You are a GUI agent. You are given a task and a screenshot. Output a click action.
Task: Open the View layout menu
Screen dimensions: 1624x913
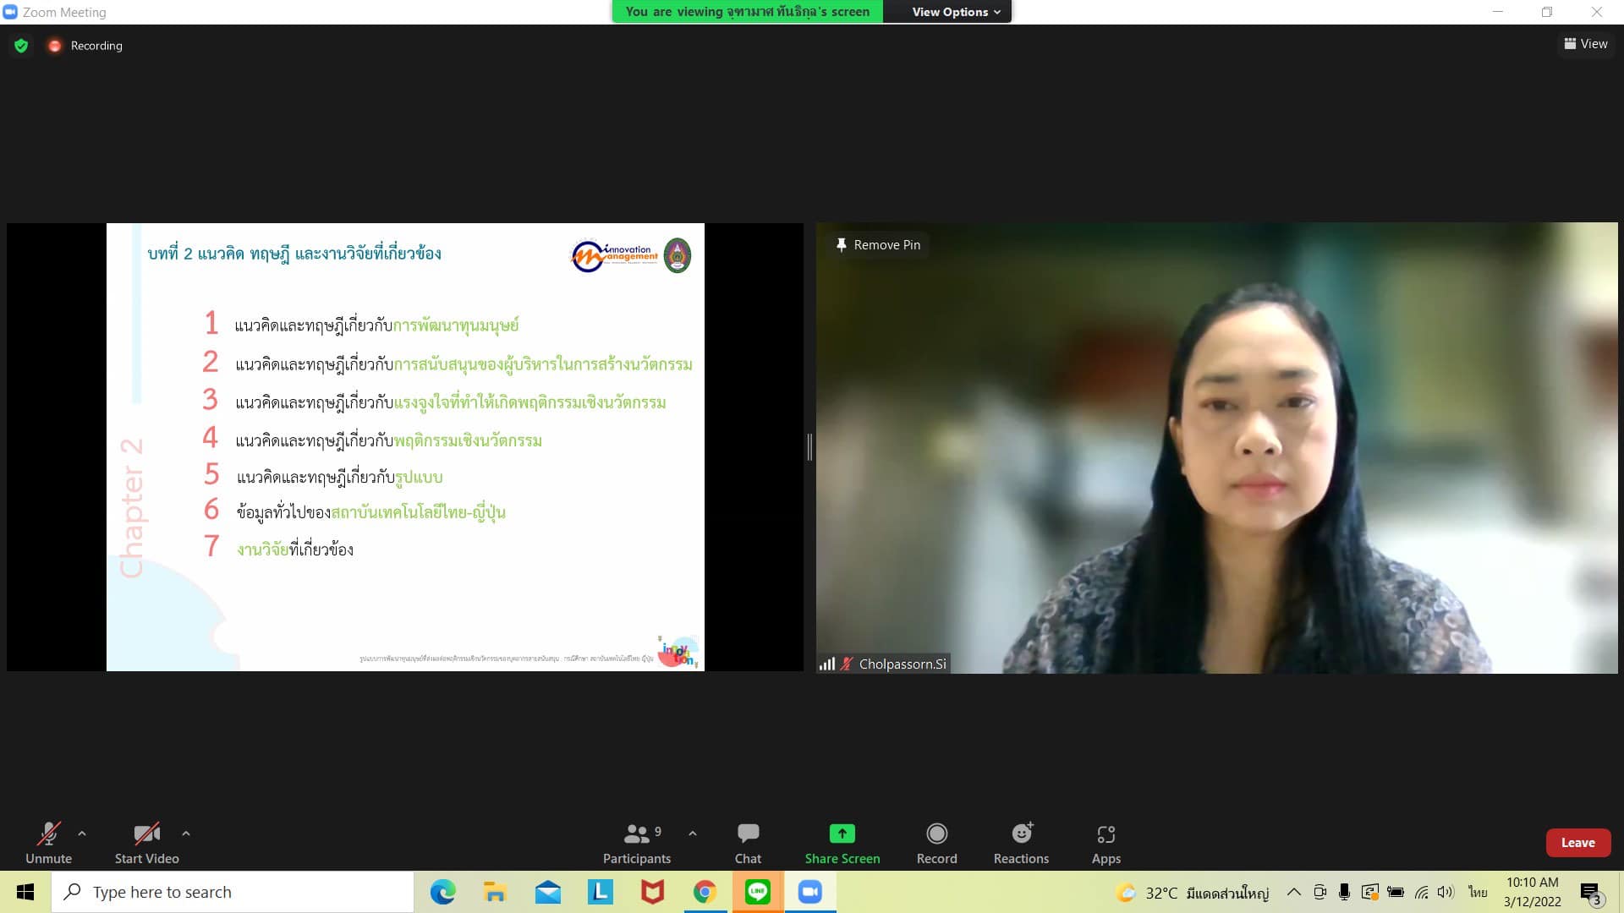click(x=1585, y=44)
